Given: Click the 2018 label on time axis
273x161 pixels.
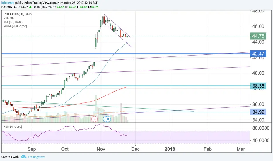Looking at the screenshot, I should tap(170, 149).
